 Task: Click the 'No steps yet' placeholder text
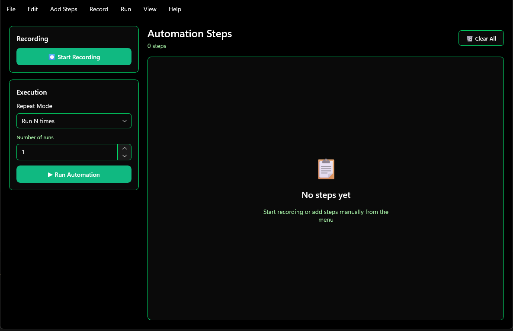click(326, 195)
